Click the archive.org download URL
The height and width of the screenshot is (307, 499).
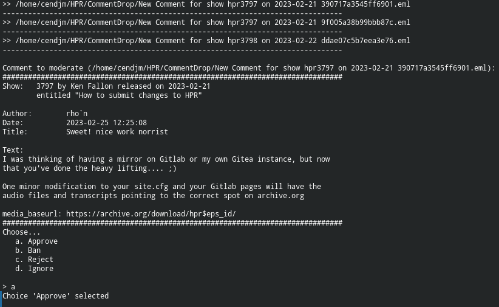(151, 214)
